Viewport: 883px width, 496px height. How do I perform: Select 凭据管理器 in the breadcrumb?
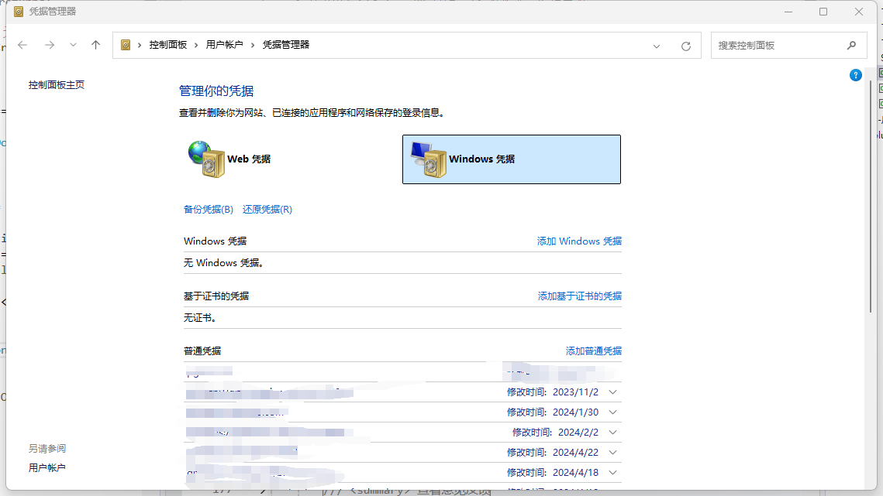point(286,45)
